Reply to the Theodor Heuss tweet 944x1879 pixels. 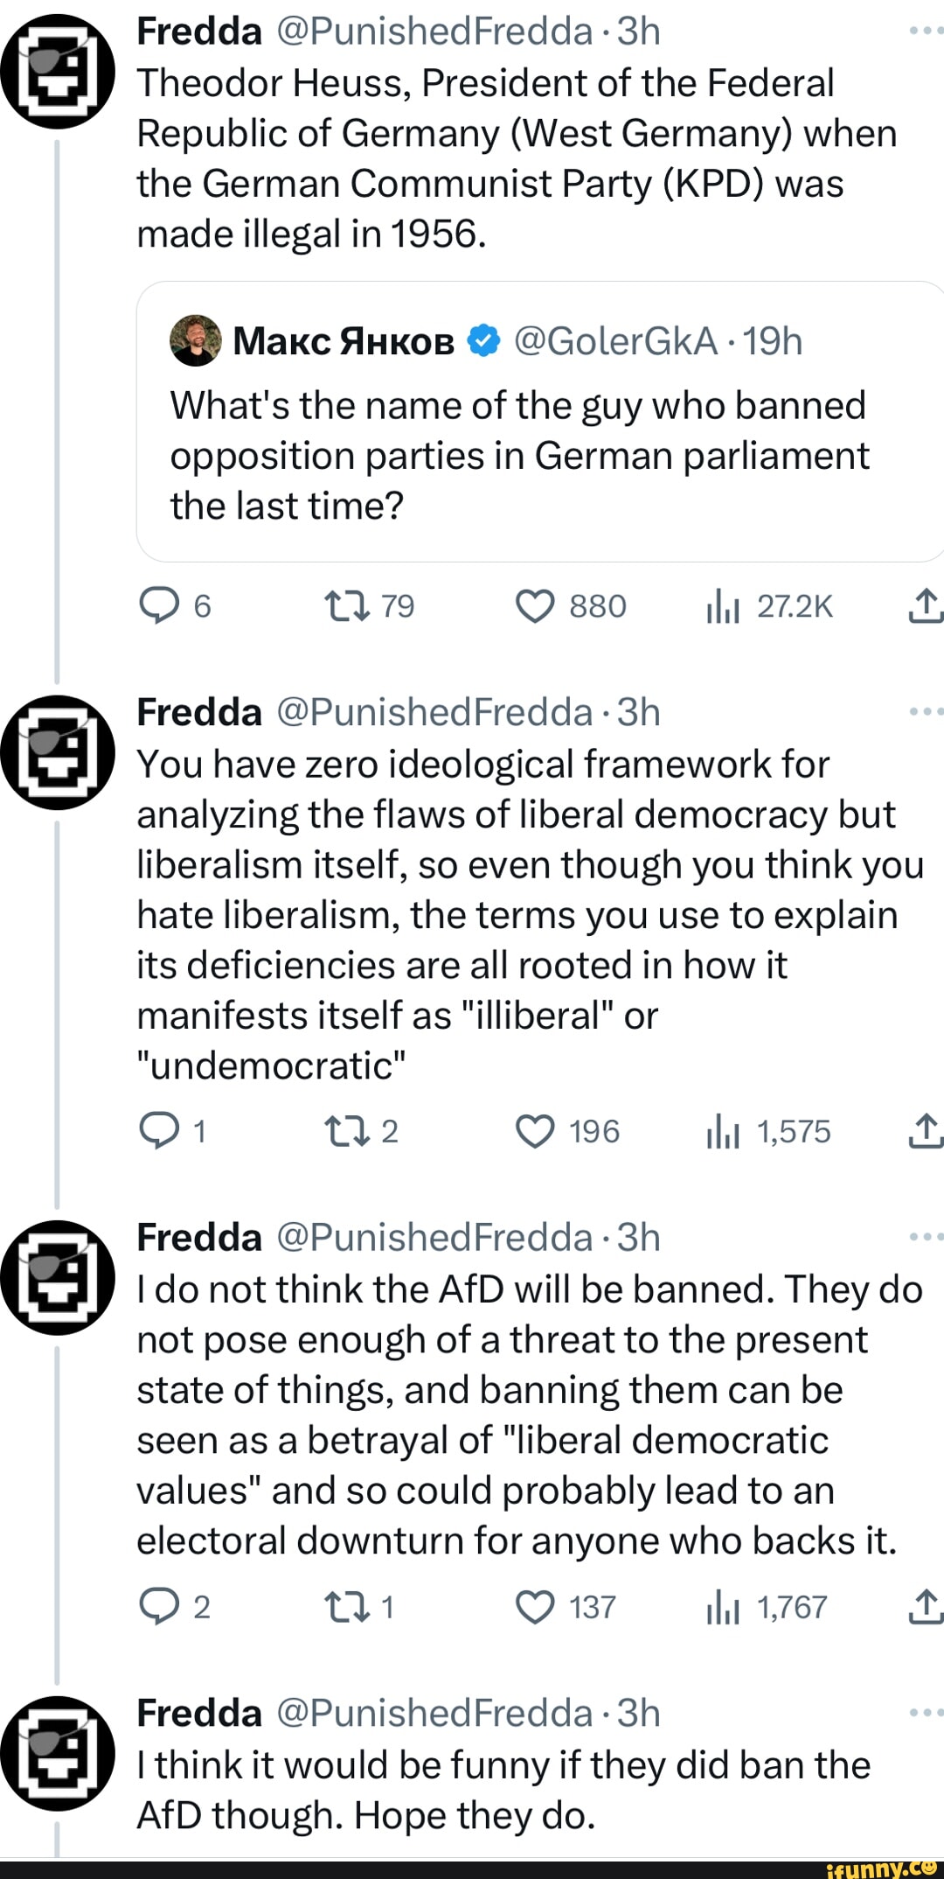(158, 606)
